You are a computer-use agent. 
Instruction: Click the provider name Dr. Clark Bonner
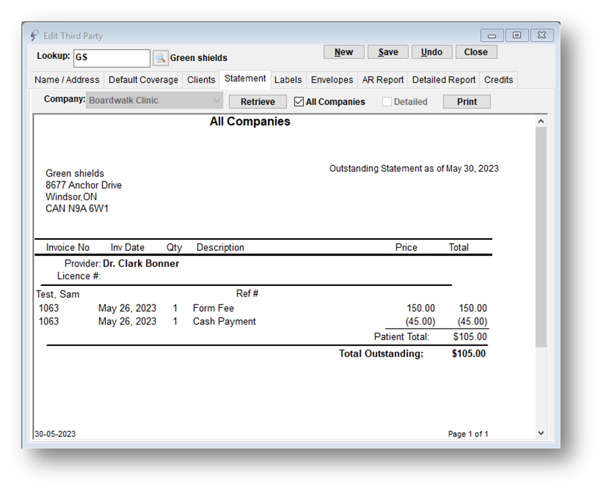(141, 263)
